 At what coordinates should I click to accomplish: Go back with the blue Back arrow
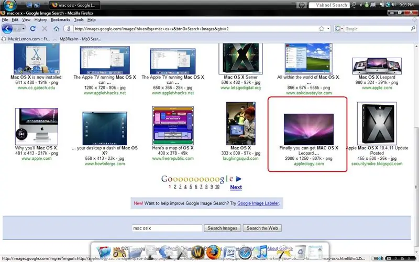(x=7, y=29)
